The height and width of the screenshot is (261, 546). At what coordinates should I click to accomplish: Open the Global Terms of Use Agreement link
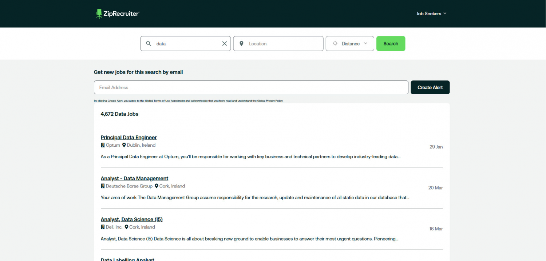[165, 101]
